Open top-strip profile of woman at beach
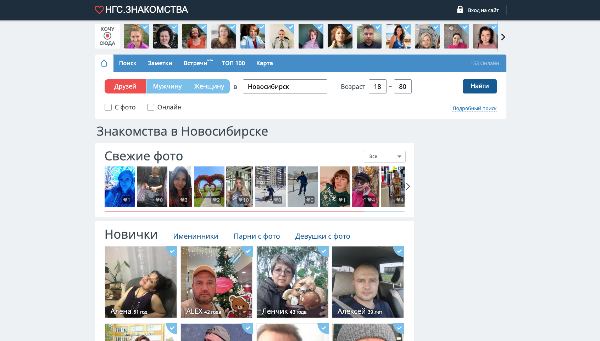This screenshot has width=600, height=341. pyautogui.click(x=398, y=36)
